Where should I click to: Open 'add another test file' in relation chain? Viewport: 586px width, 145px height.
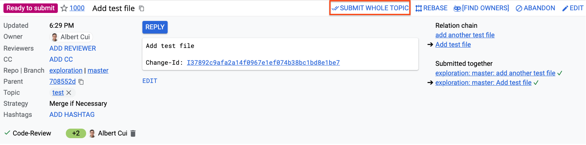(x=465, y=35)
